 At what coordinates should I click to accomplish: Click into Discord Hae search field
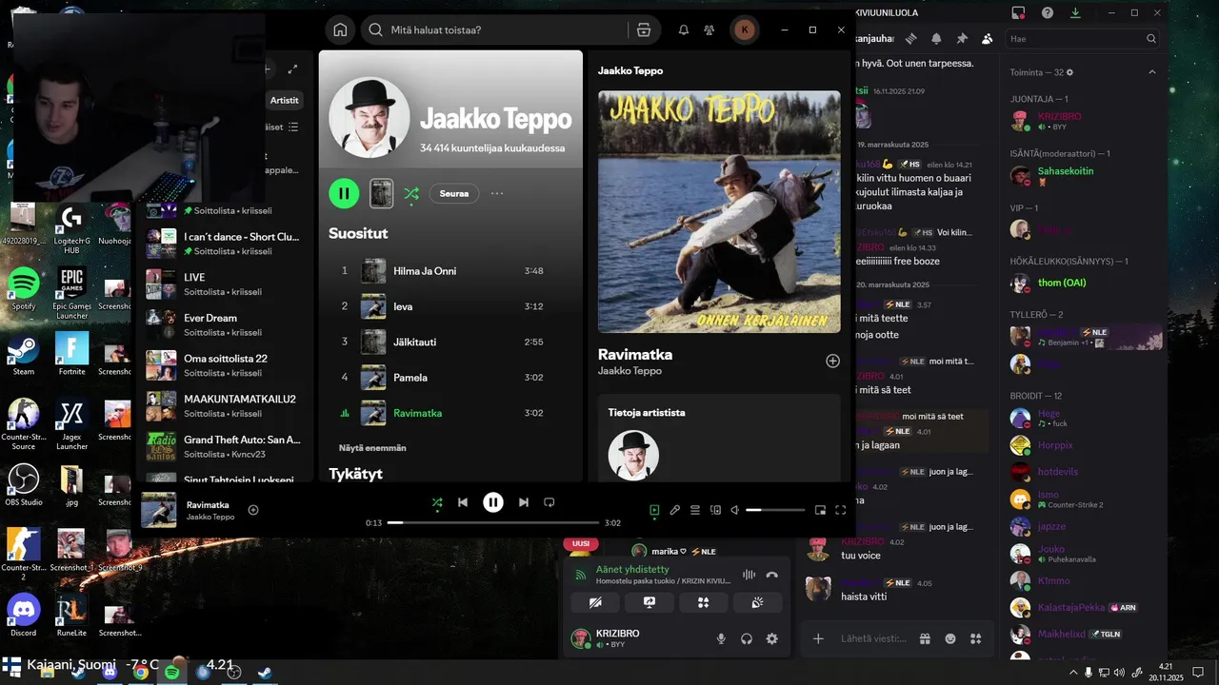[x=1084, y=39]
